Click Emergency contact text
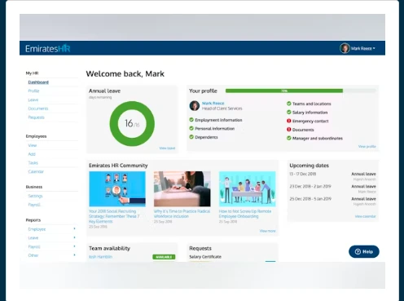This screenshot has width=404, height=301. [x=310, y=121]
